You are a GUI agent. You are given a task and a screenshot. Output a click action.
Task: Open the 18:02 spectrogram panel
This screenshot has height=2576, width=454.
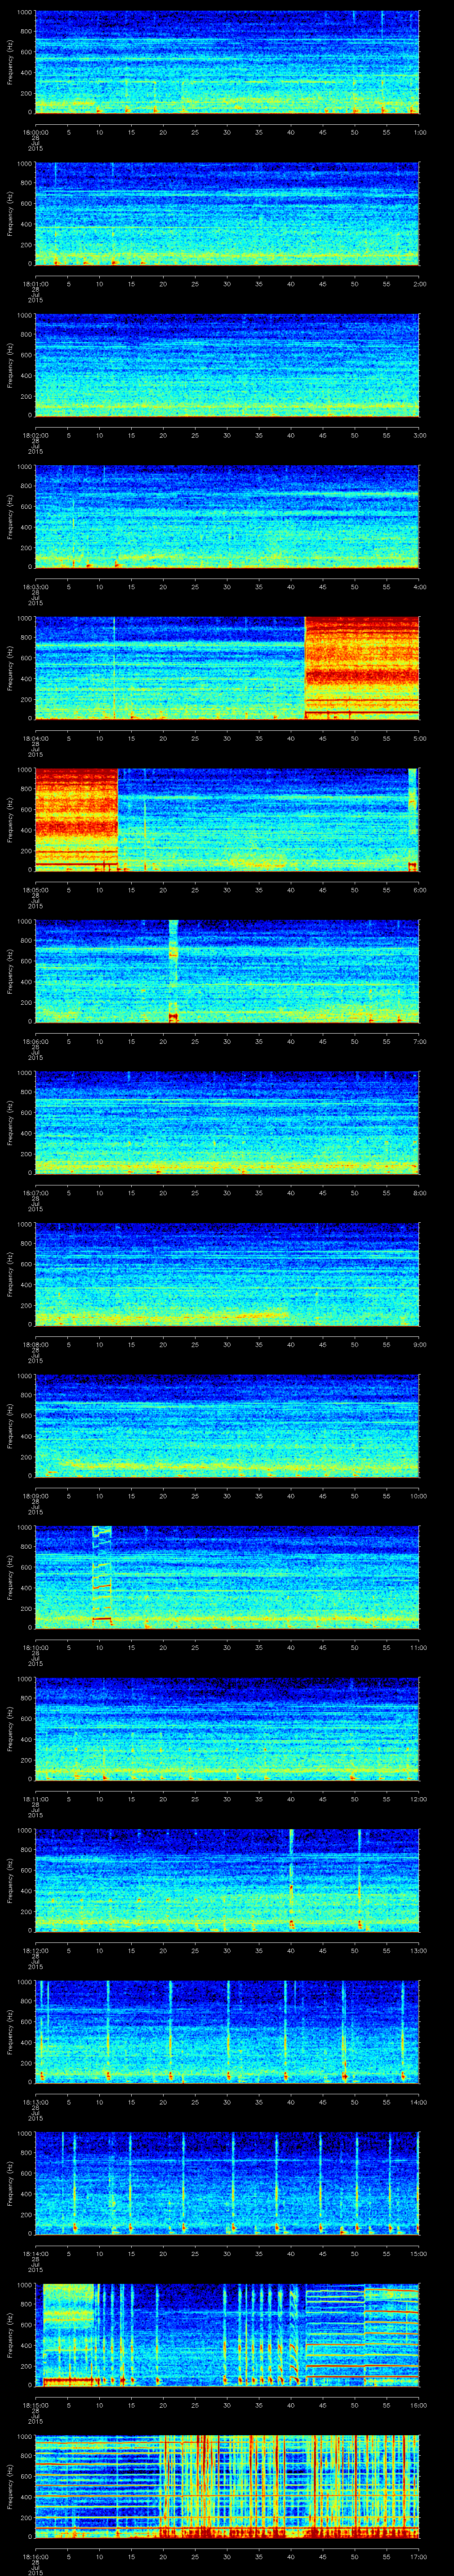(x=227, y=365)
